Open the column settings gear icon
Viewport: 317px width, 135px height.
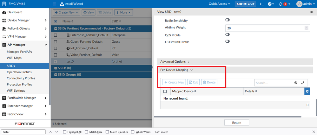coord(307,91)
